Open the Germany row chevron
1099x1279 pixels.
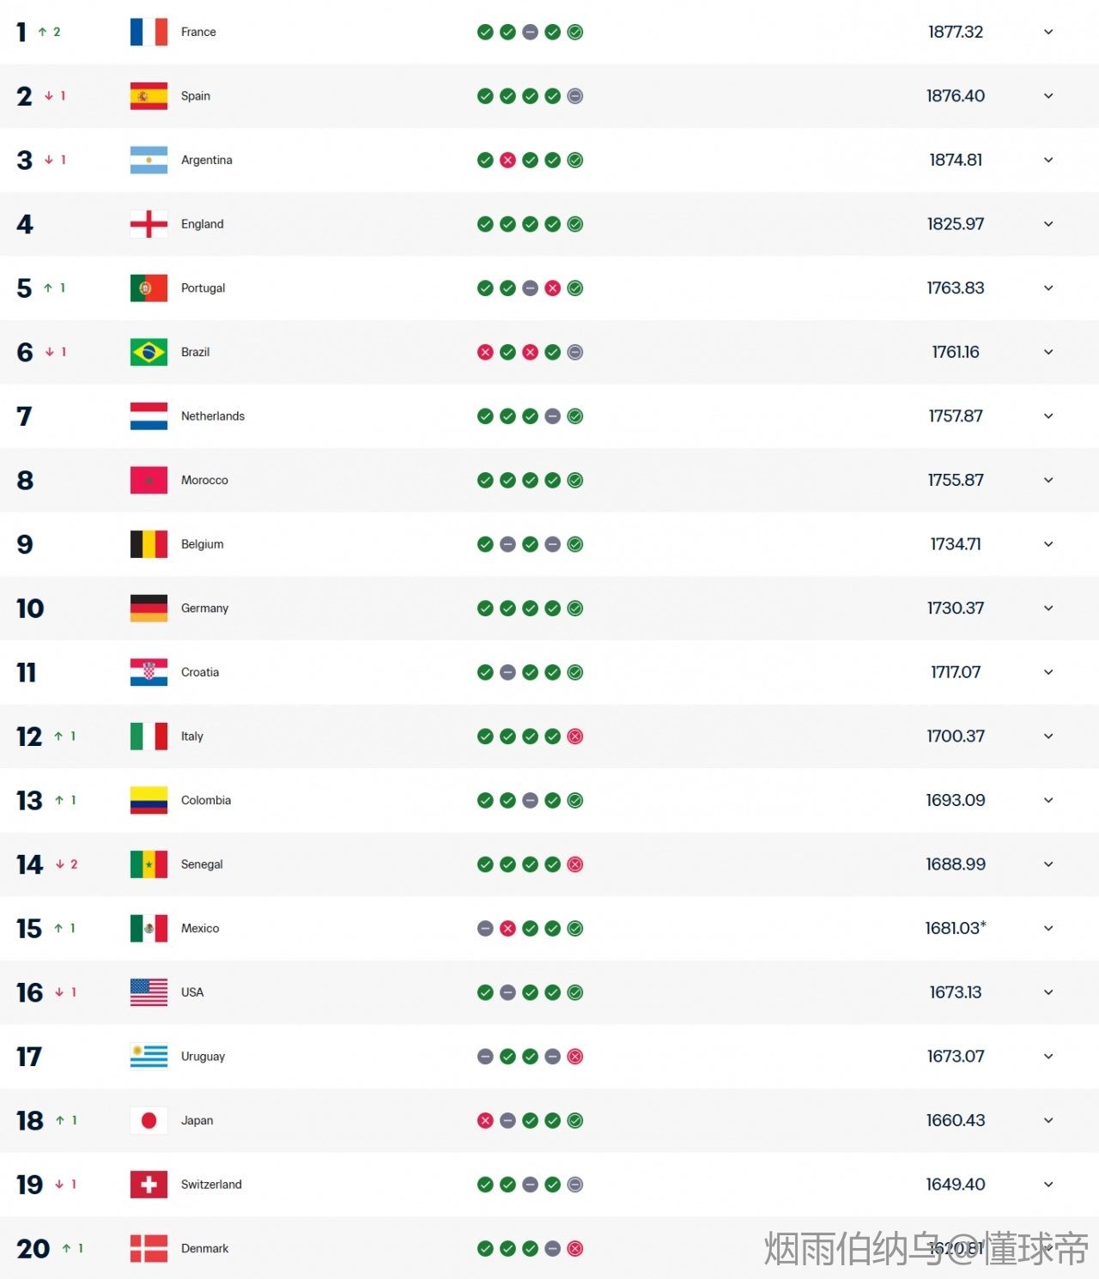[1048, 609]
